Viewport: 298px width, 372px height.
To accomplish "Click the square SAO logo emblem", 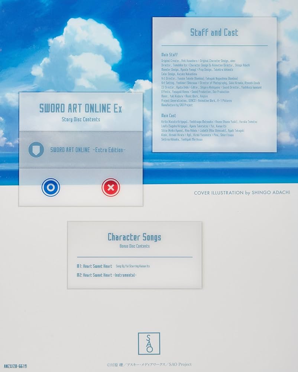I will point(149,343).
